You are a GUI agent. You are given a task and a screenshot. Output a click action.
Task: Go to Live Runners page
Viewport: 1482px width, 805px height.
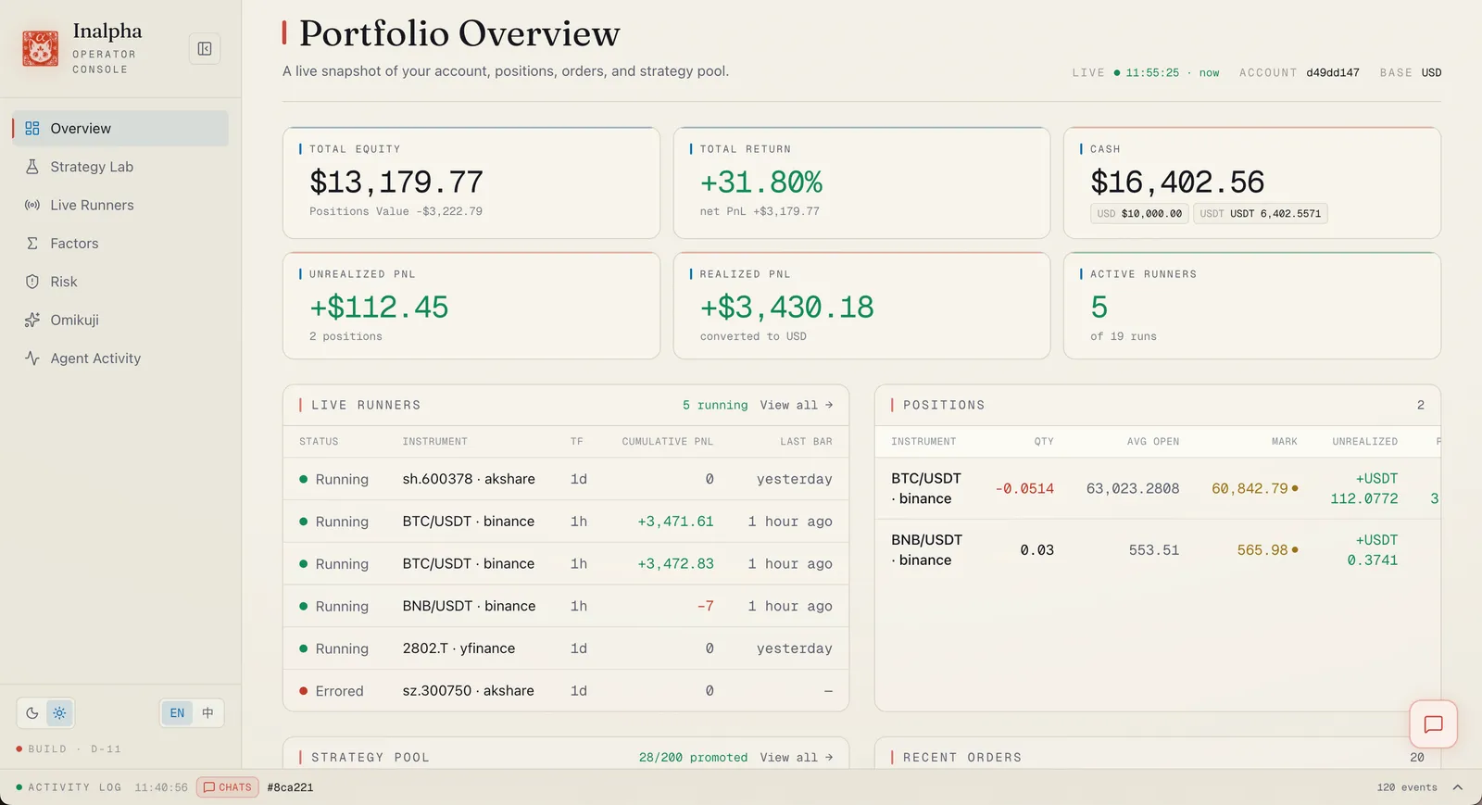click(x=120, y=205)
